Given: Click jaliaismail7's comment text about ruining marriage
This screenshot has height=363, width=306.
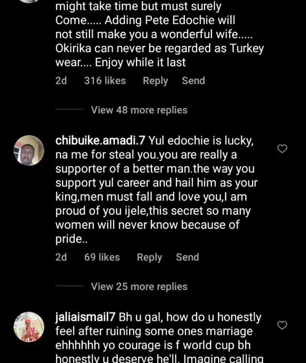Looking at the screenshot, I should [x=154, y=338].
